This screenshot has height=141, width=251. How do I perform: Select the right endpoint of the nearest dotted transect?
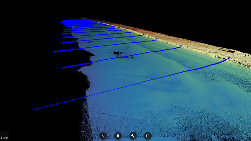click(229, 58)
